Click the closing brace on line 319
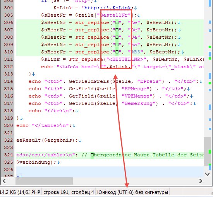213x197 pixels. pyautogui.click(x=17, y=118)
